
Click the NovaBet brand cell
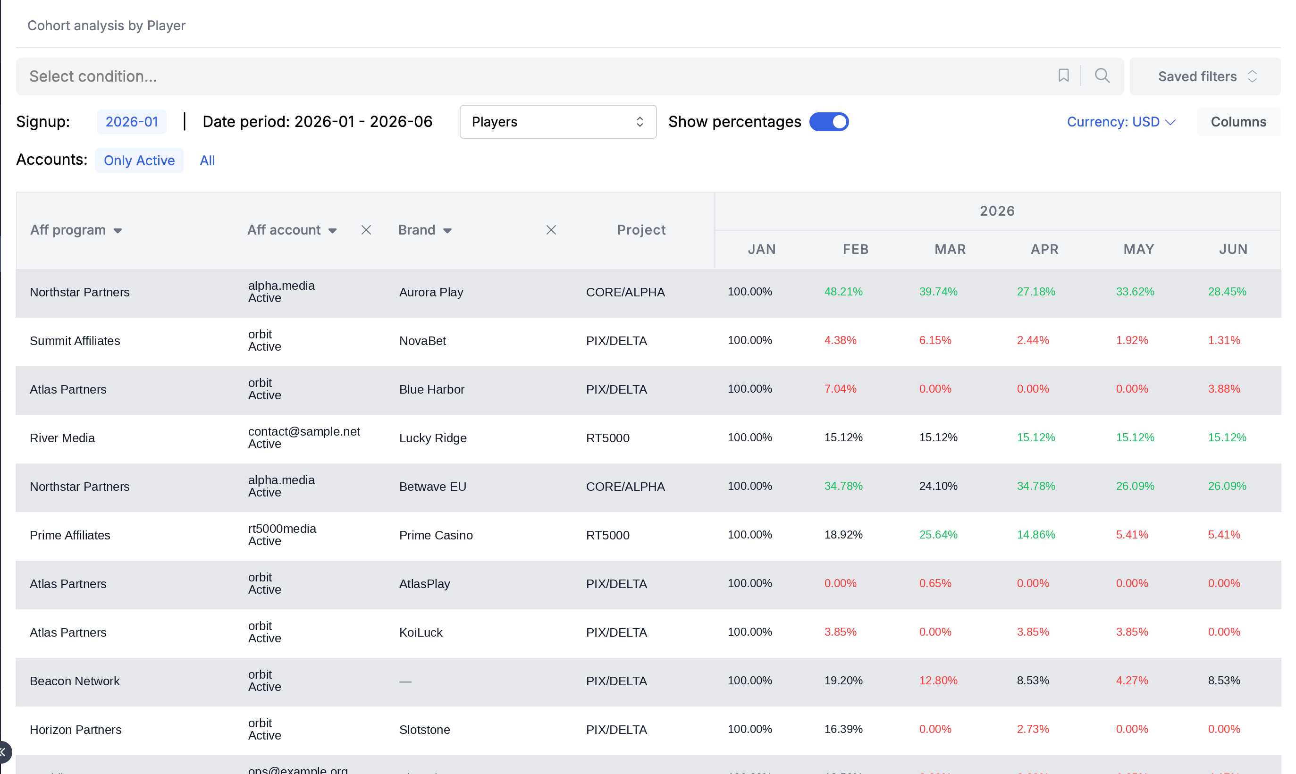tap(422, 341)
